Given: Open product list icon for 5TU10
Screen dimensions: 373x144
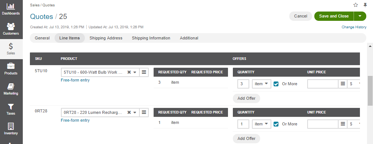Looking at the screenshot, I should [144, 72].
